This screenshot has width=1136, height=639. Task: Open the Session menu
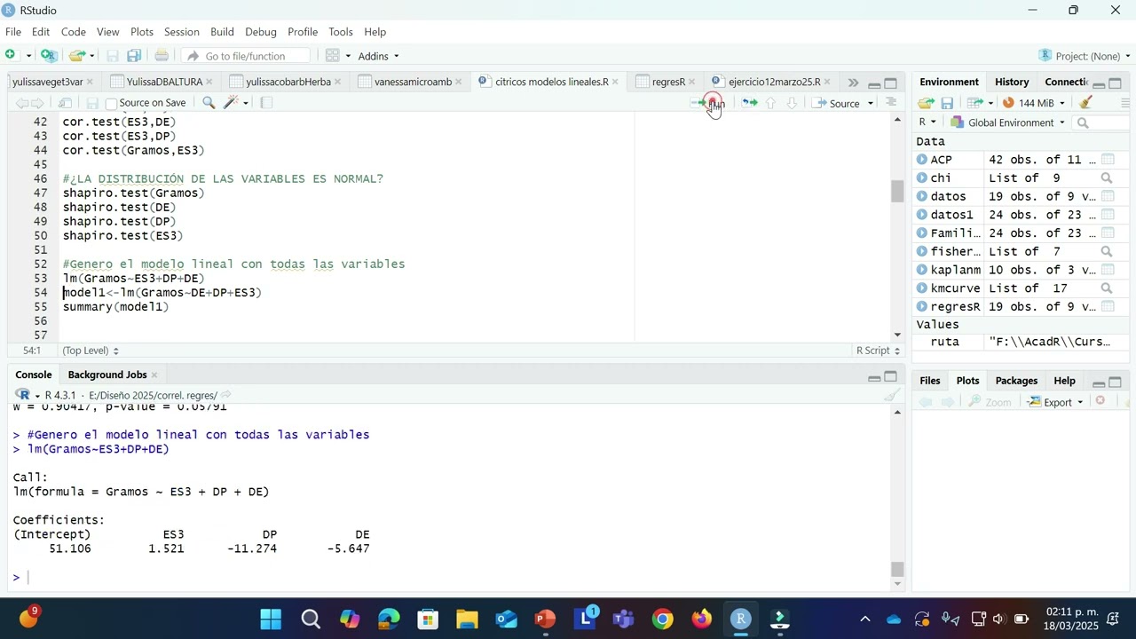point(182,32)
